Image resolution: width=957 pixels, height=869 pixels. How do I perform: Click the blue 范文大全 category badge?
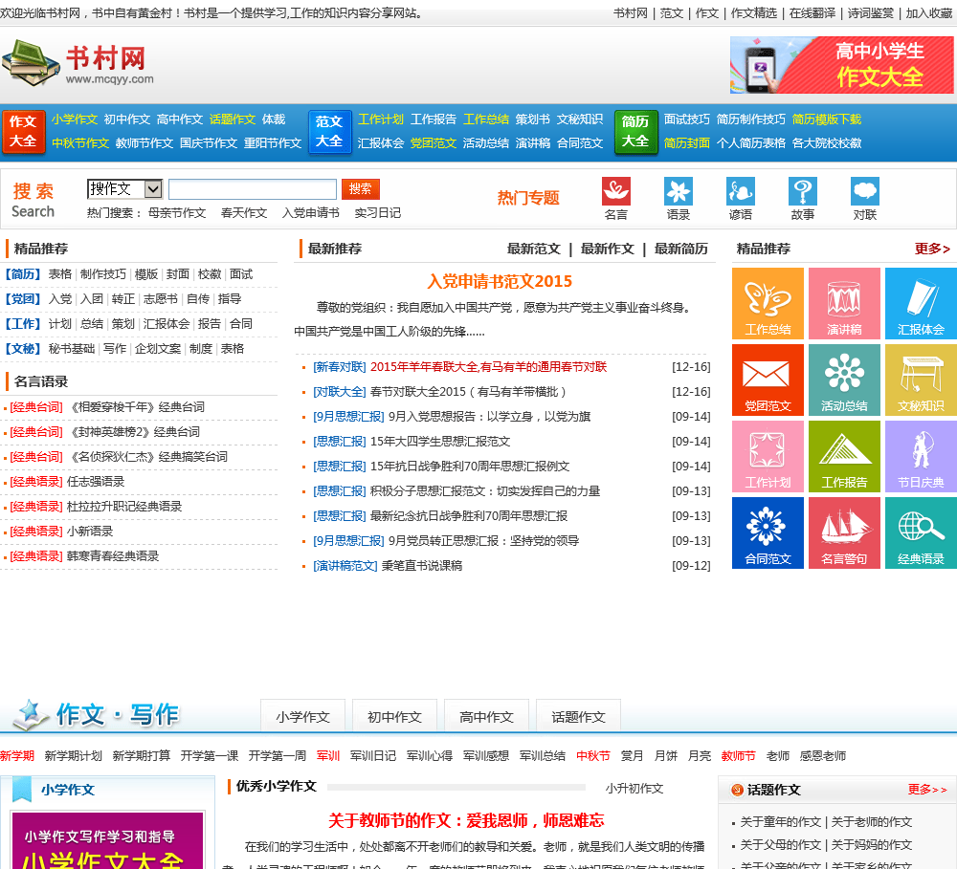pyautogui.click(x=329, y=131)
